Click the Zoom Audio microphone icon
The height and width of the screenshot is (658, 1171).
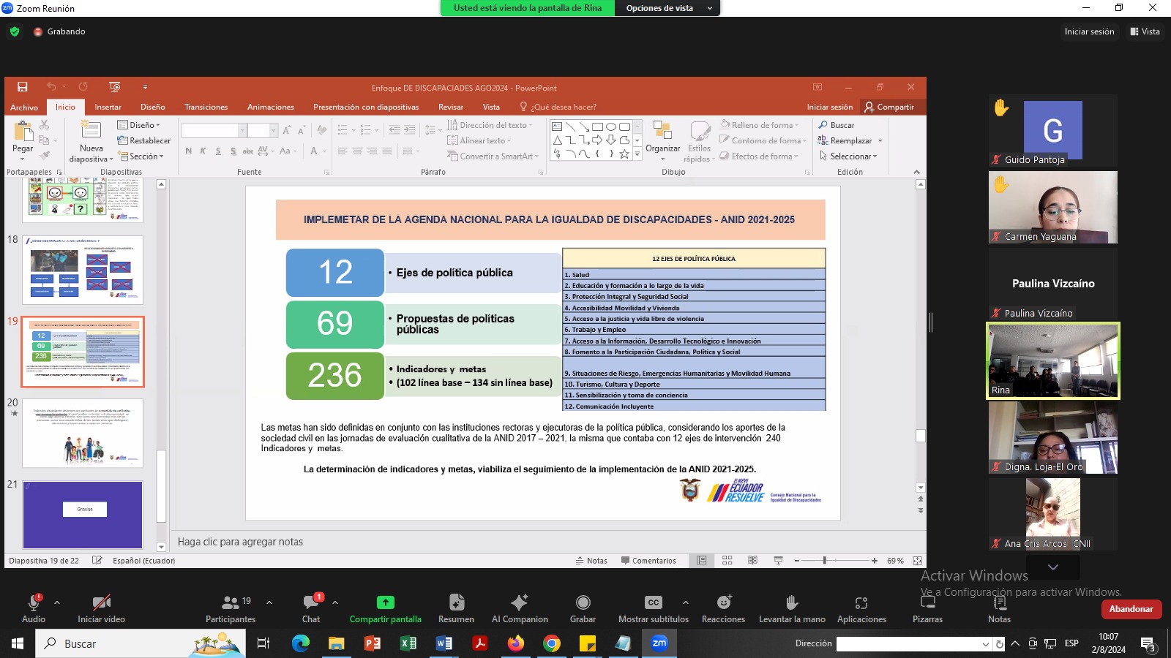pos(33,602)
